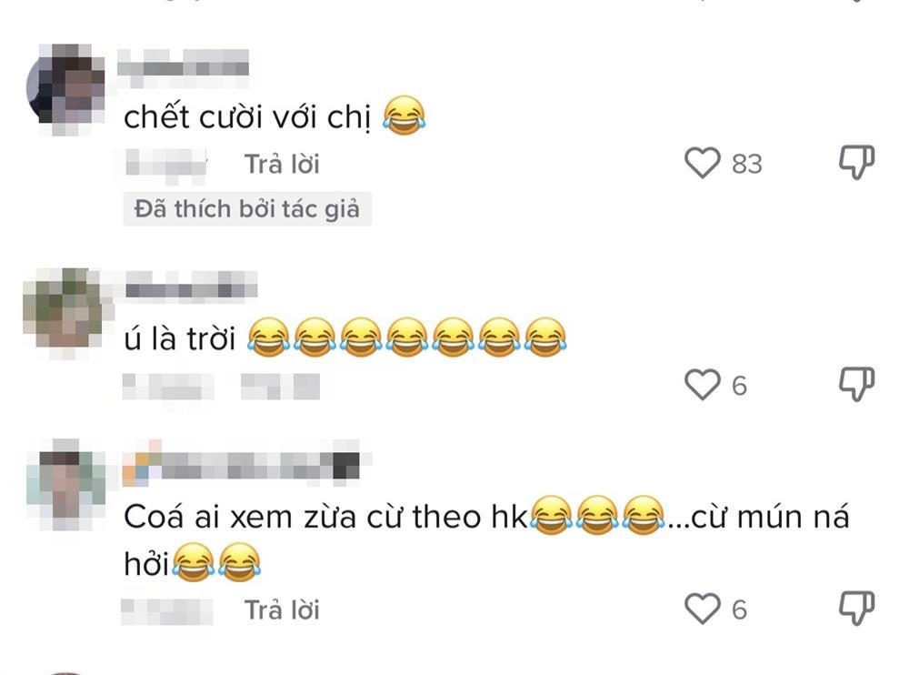Click the "Đã thích bởi tác giả" badge
The height and width of the screenshot is (675, 909).
tap(247, 209)
